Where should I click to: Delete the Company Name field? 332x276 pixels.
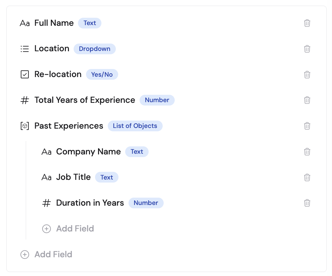[x=307, y=151]
